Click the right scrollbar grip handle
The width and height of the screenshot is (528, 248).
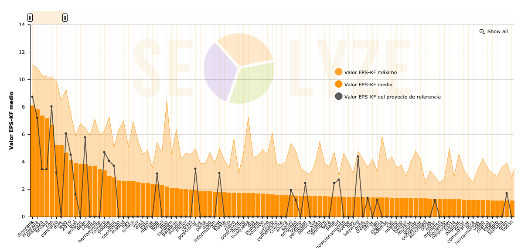click(x=65, y=17)
